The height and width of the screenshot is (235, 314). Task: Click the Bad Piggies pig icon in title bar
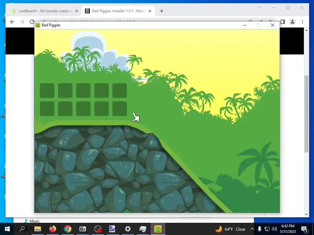(x=38, y=25)
